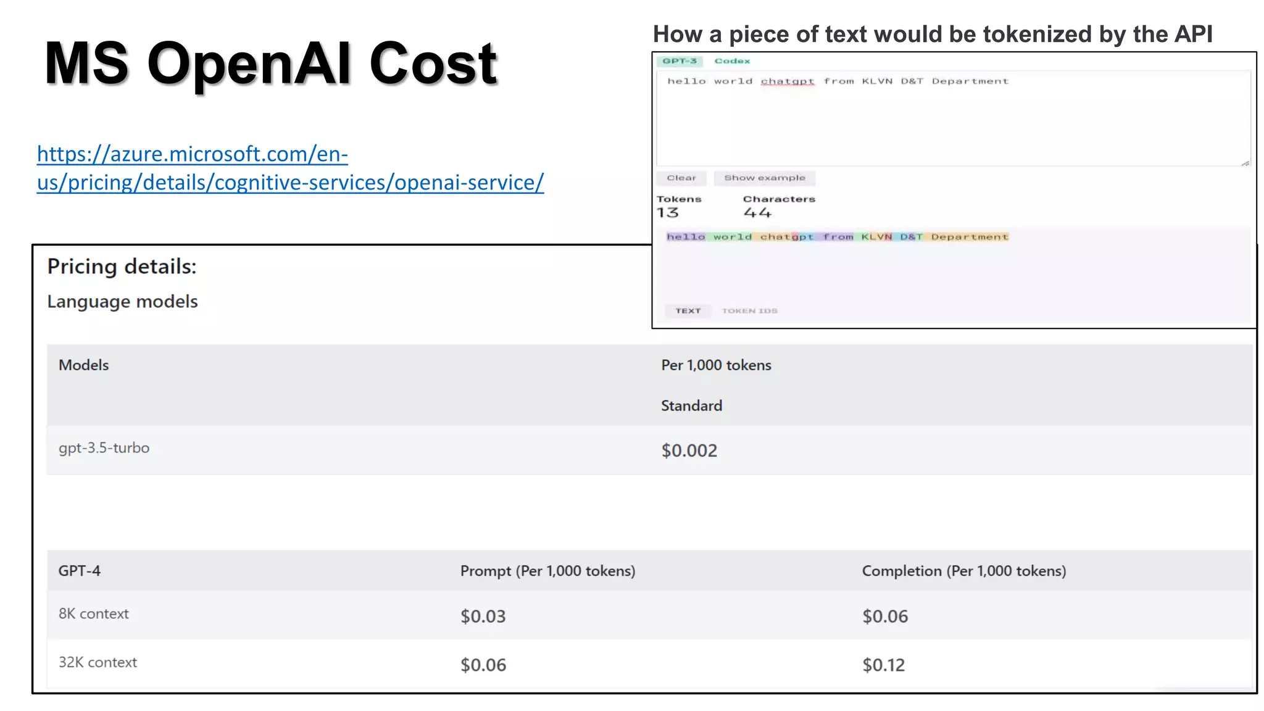Screen dimensions: 1264x711
Task: Switch to TOKEN IDS view
Action: [x=749, y=310]
